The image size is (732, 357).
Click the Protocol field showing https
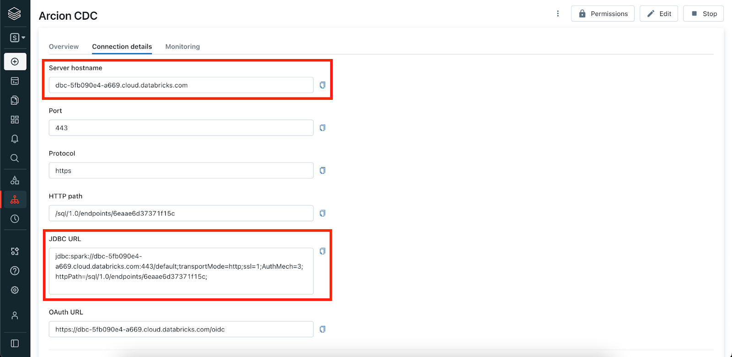click(x=181, y=170)
